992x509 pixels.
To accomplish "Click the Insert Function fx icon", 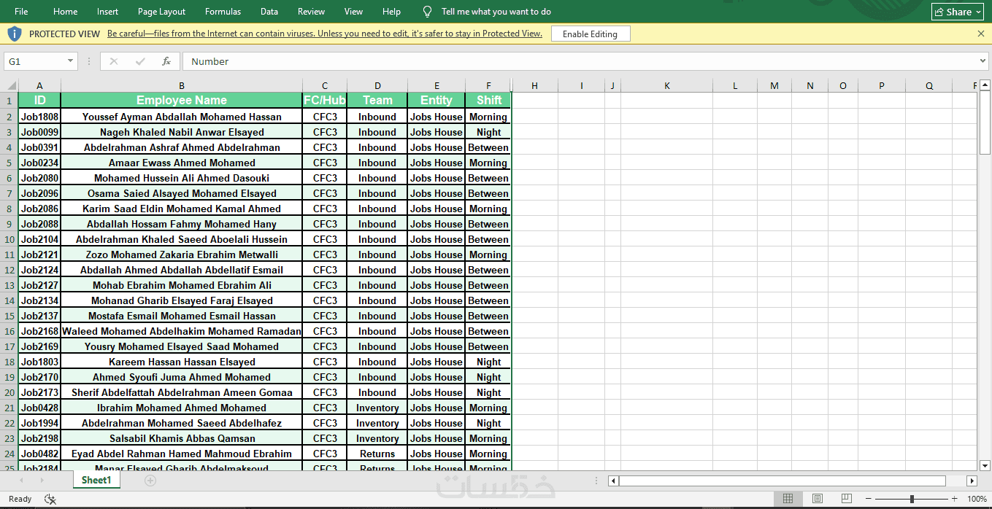I will click(166, 61).
